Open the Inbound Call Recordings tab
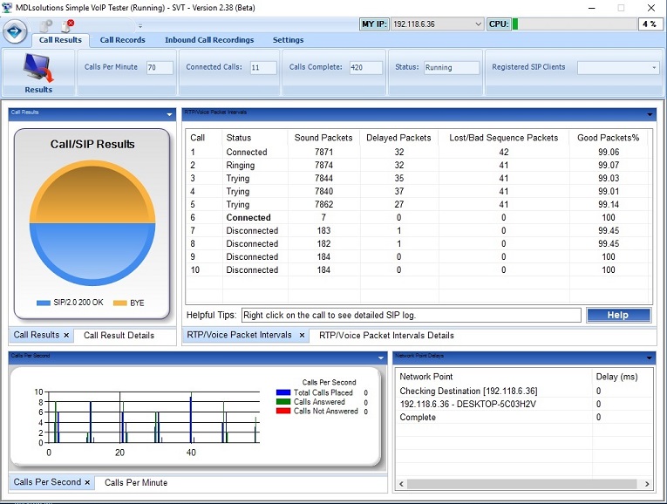This screenshot has height=504, width=667. click(209, 40)
